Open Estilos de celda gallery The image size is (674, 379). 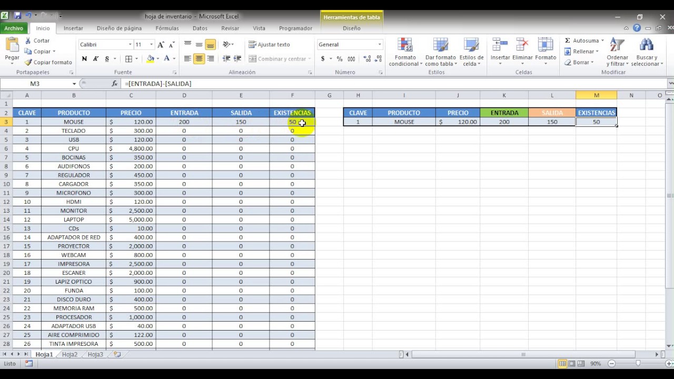point(471,52)
